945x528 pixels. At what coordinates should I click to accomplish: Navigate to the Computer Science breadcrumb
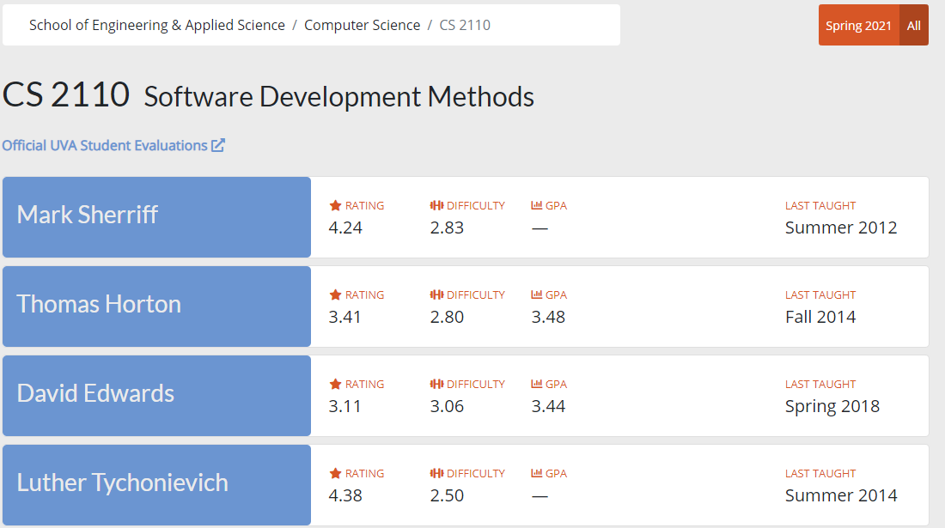(x=362, y=25)
